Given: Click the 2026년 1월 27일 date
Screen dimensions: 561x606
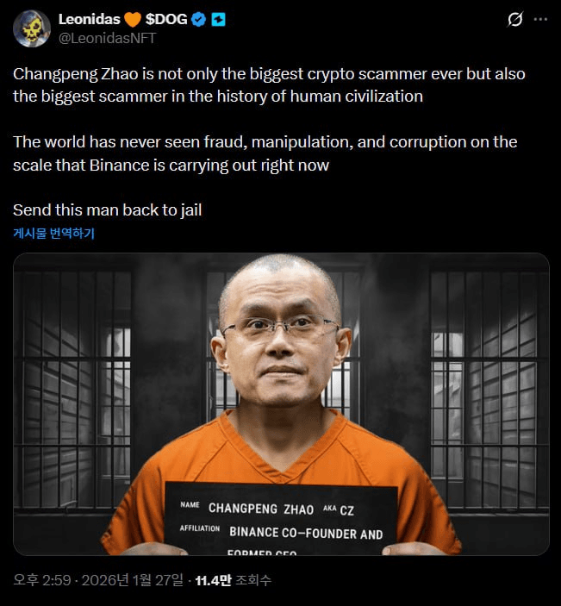Looking at the screenshot, I should pyautogui.click(x=133, y=580).
